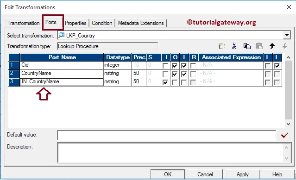Click the port grid vertical scrollbar thumb
296x180 pixels.
(288, 90)
